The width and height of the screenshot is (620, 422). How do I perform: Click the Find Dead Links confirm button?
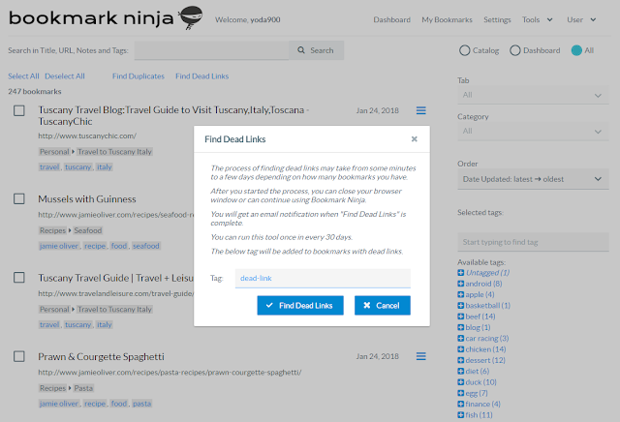[300, 306]
